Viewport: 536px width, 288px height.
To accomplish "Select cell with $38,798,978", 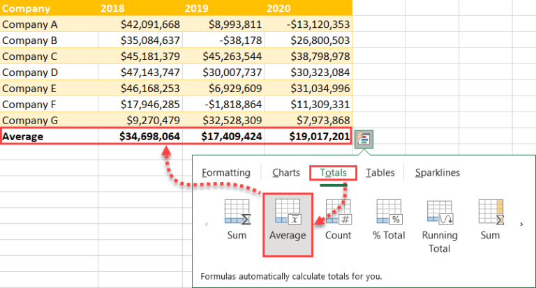I will pos(308,56).
